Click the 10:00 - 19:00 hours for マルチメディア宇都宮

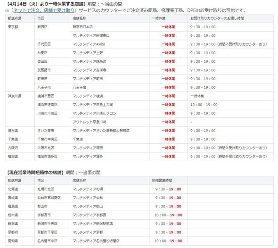coord(168,215)
